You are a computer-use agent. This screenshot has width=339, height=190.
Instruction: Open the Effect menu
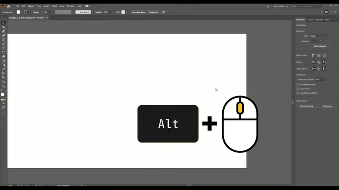(54, 6)
